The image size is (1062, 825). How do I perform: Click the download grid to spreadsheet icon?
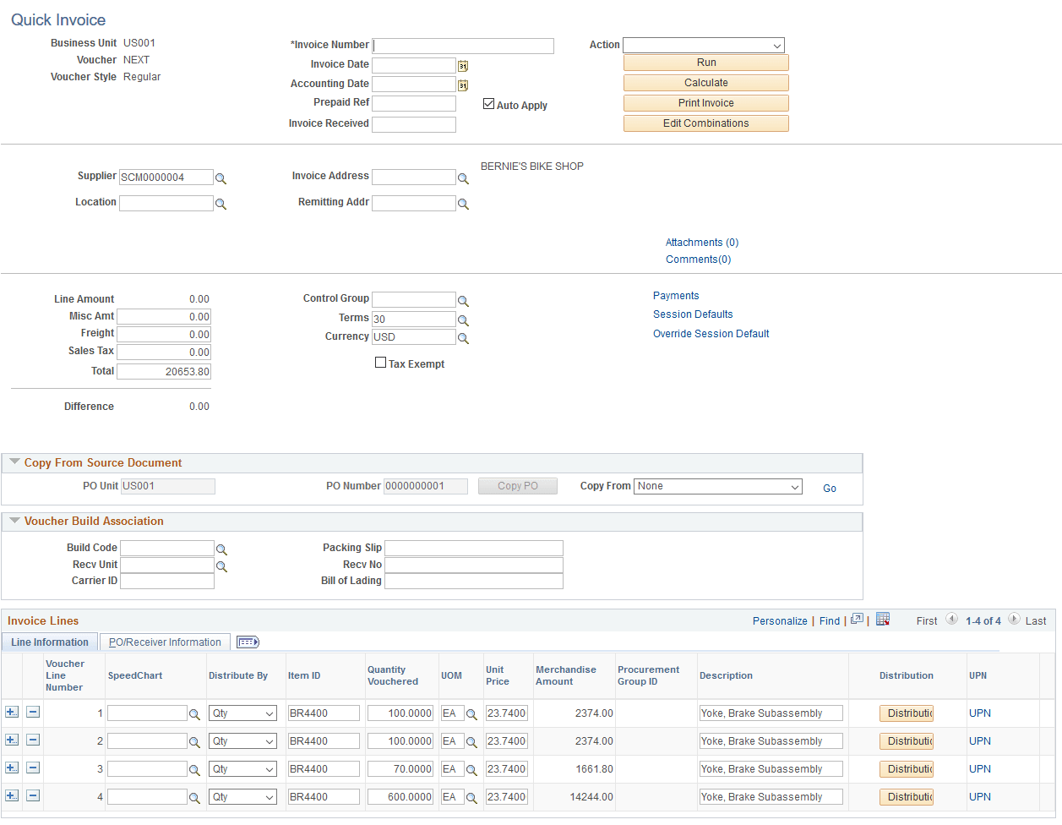[883, 620]
